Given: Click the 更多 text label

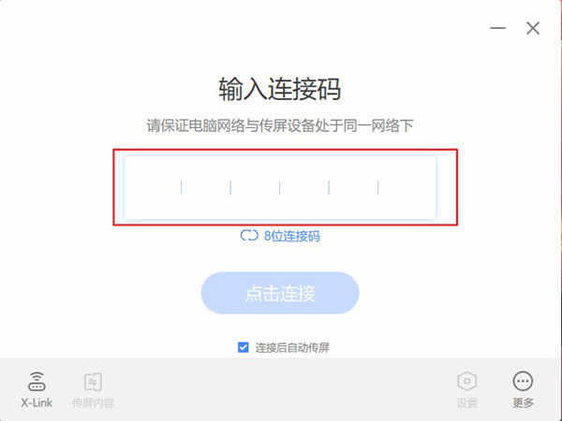Looking at the screenshot, I should (523, 403).
